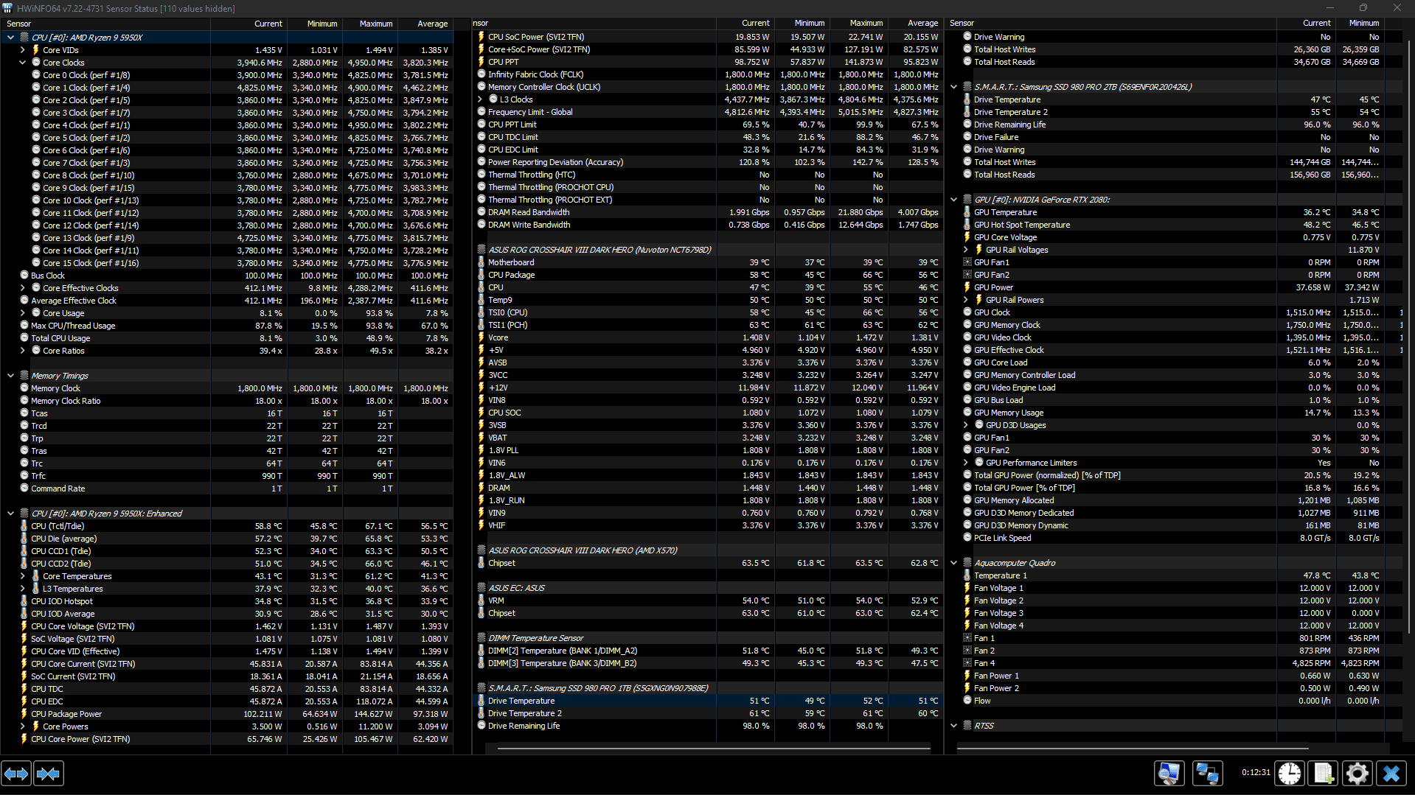The width and height of the screenshot is (1415, 795).
Task: Expand Core Effective Clocks
Action: [x=22, y=288]
